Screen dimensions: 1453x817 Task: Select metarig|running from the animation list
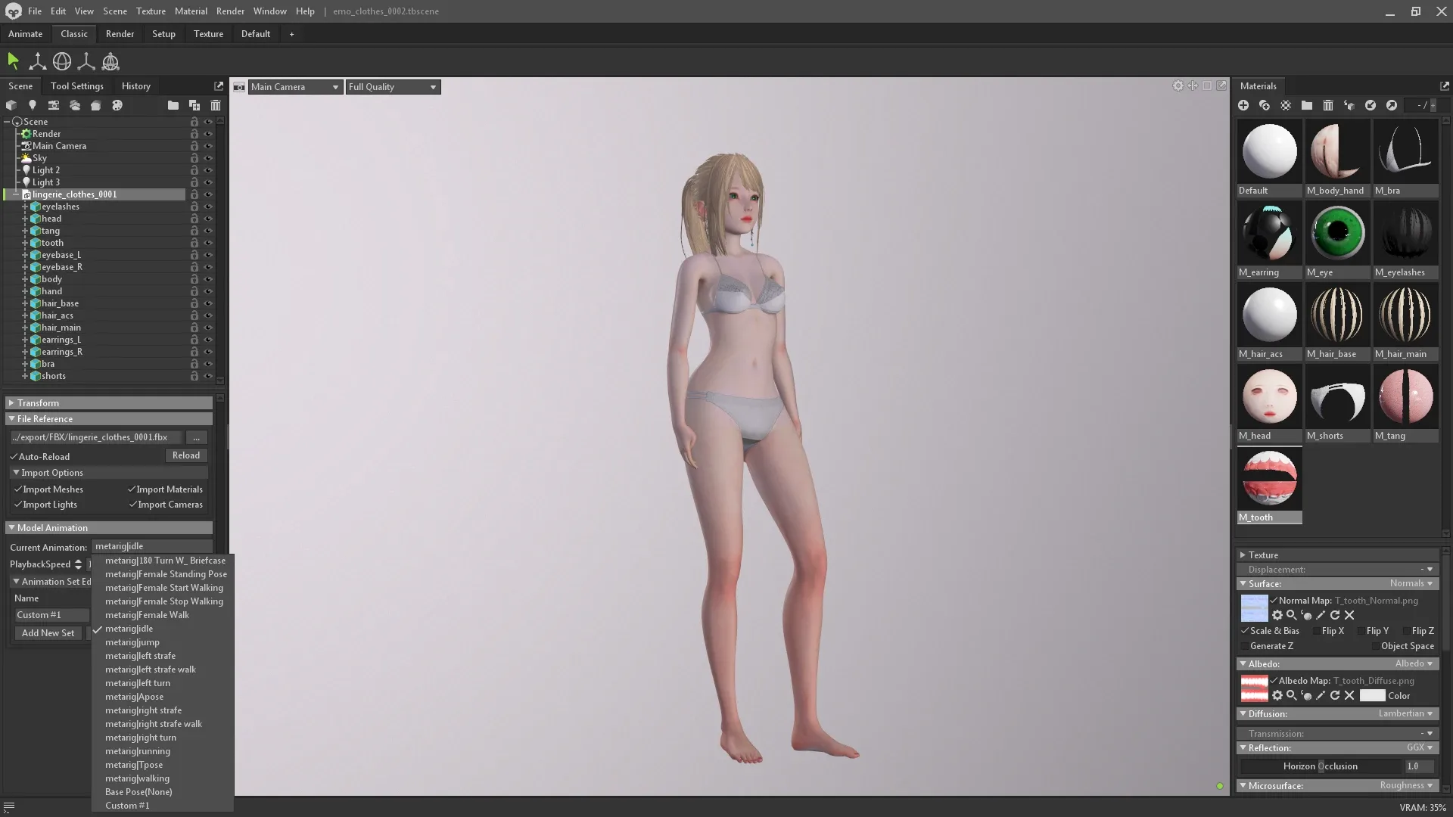click(x=137, y=751)
